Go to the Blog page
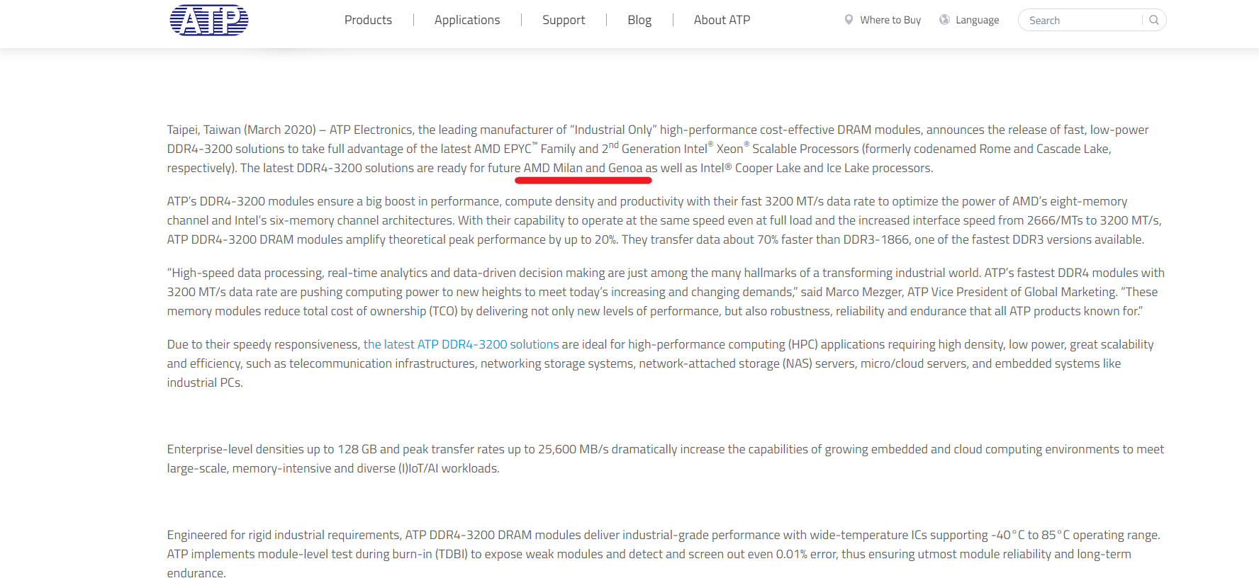Screen dimensions: 1259x583 tap(639, 20)
